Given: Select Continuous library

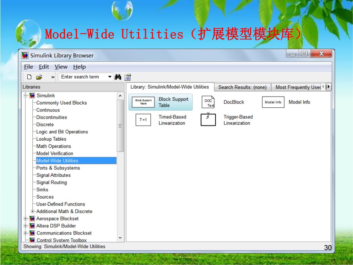Looking at the screenshot, I should (x=48, y=110).
